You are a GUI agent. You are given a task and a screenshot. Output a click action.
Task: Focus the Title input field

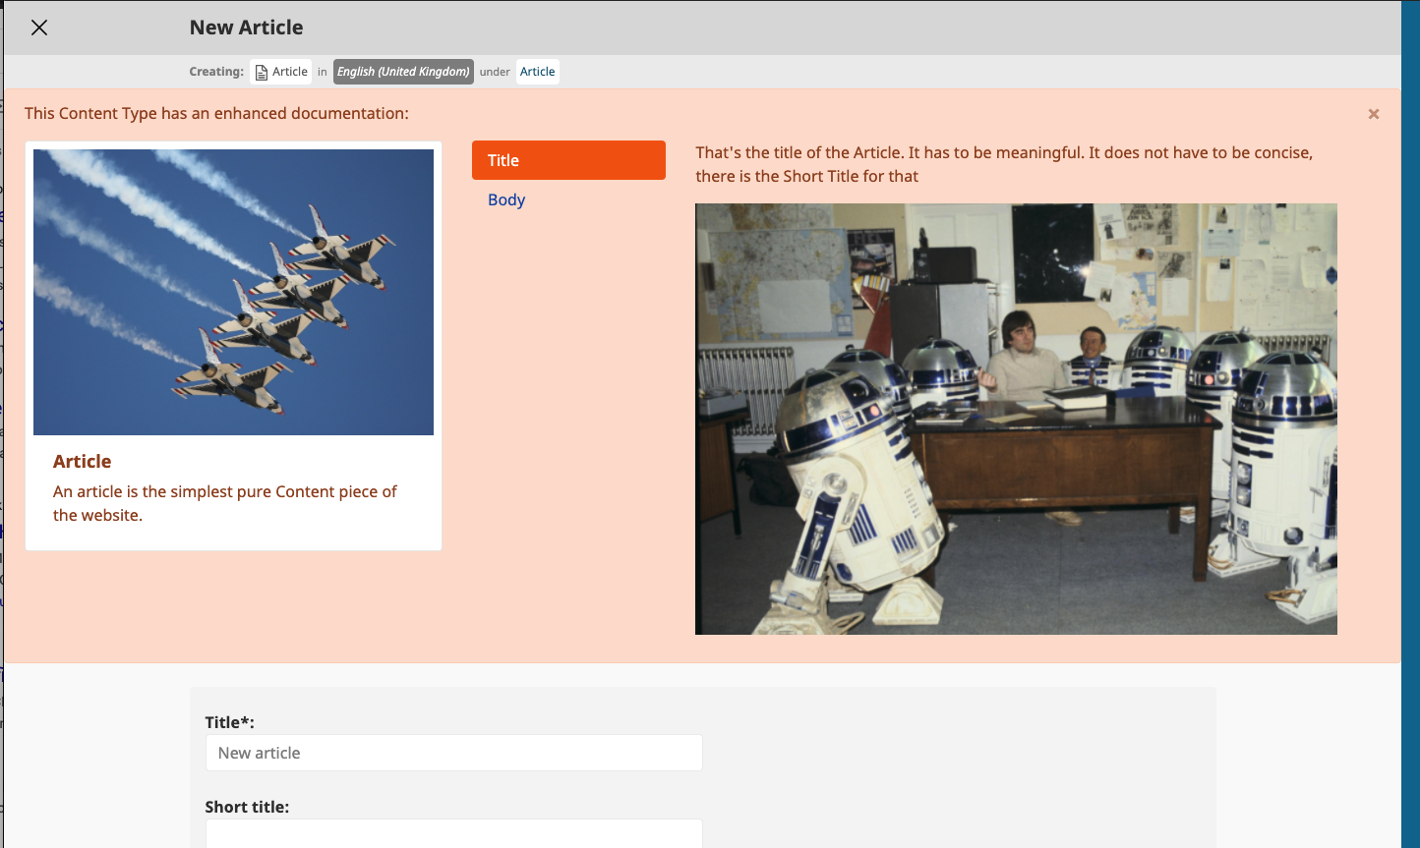click(454, 753)
